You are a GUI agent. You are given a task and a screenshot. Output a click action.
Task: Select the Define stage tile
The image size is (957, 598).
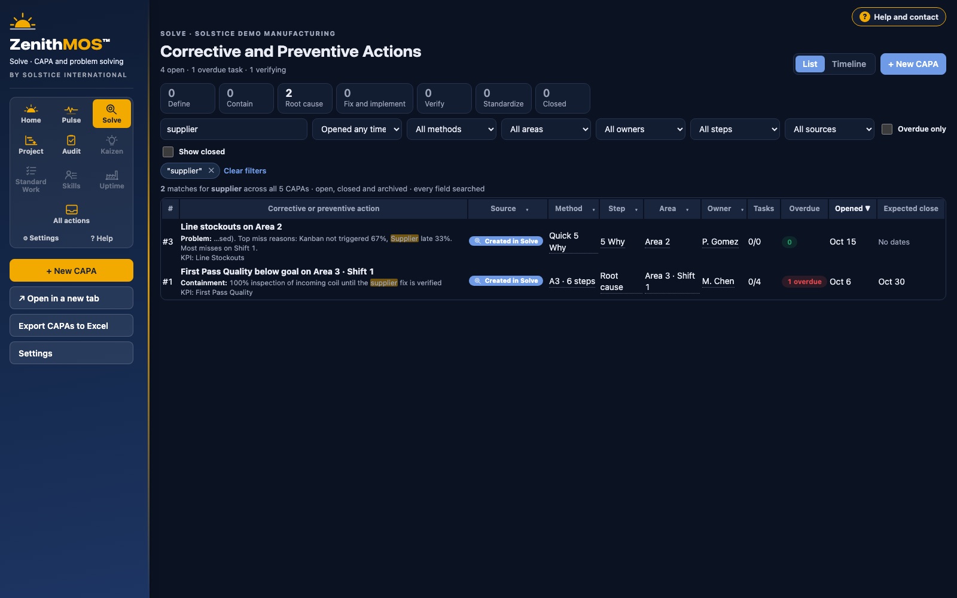(x=188, y=98)
